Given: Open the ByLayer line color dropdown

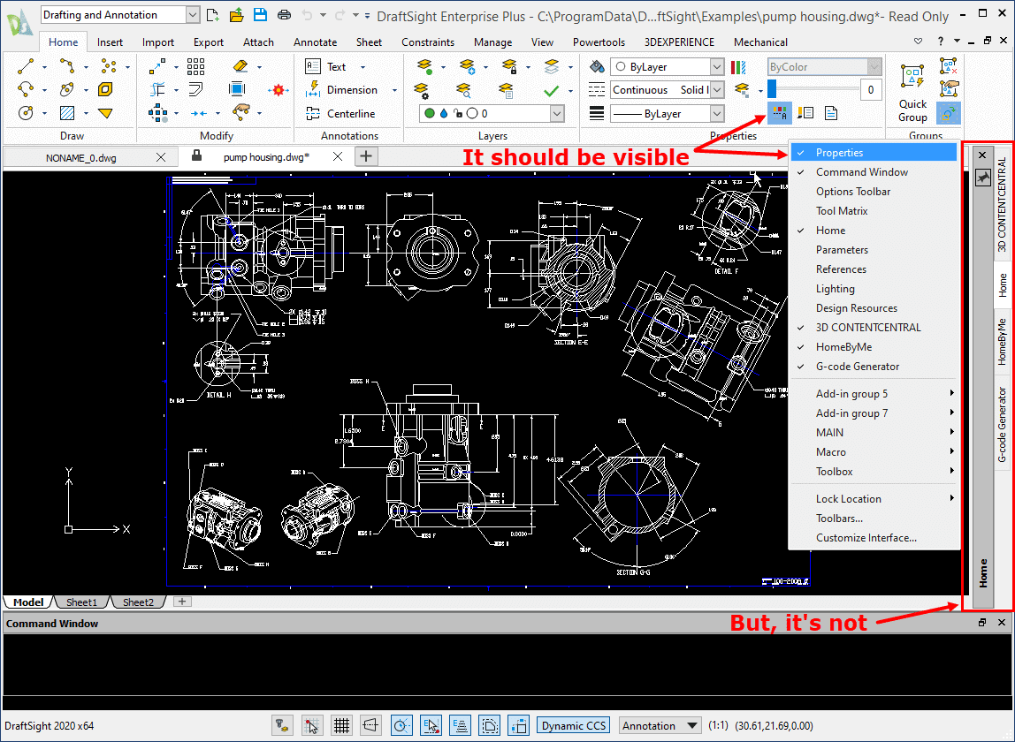Looking at the screenshot, I should coord(717,66).
